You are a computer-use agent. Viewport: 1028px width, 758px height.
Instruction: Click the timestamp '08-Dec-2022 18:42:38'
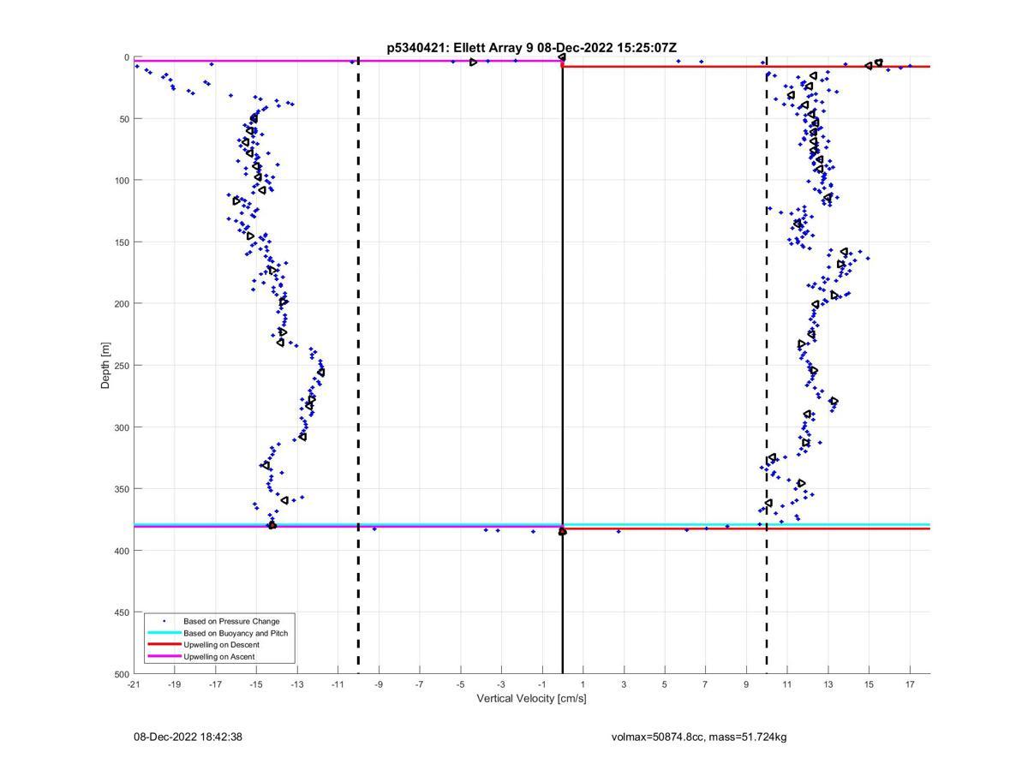pos(188,737)
